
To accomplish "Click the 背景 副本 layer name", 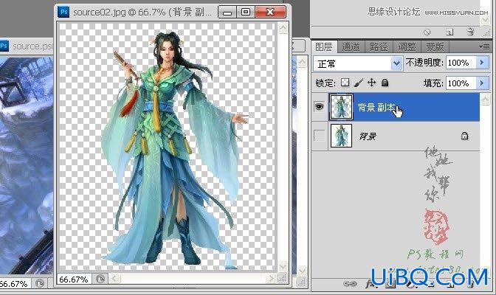I will (376, 107).
